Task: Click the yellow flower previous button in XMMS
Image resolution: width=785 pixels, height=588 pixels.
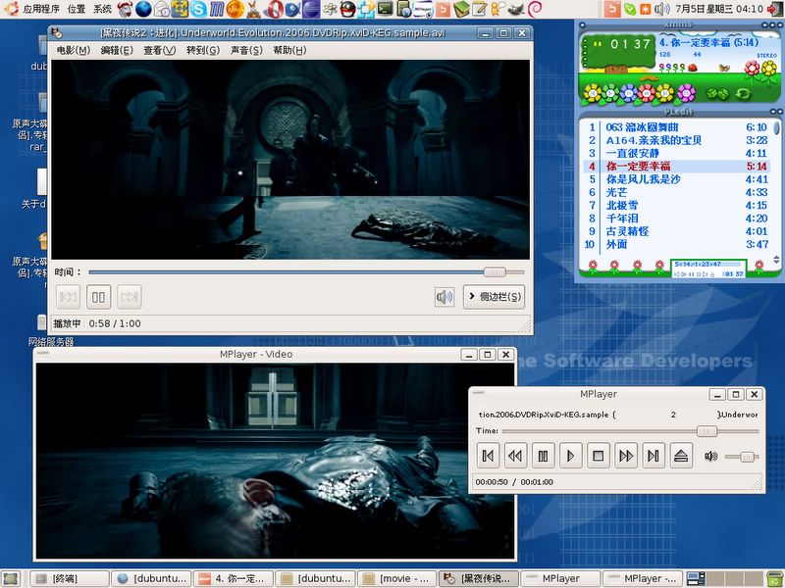Action: pyautogui.click(x=593, y=93)
